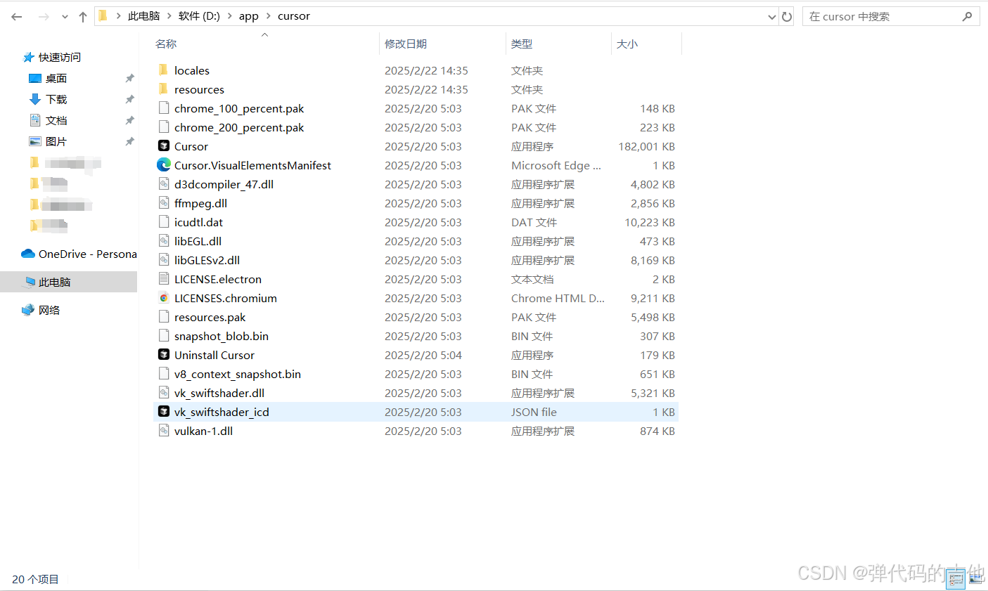The height and width of the screenshot is (591, 988).
Task: Select the file snapshot_blob.bin
Action: click(222, 336)
